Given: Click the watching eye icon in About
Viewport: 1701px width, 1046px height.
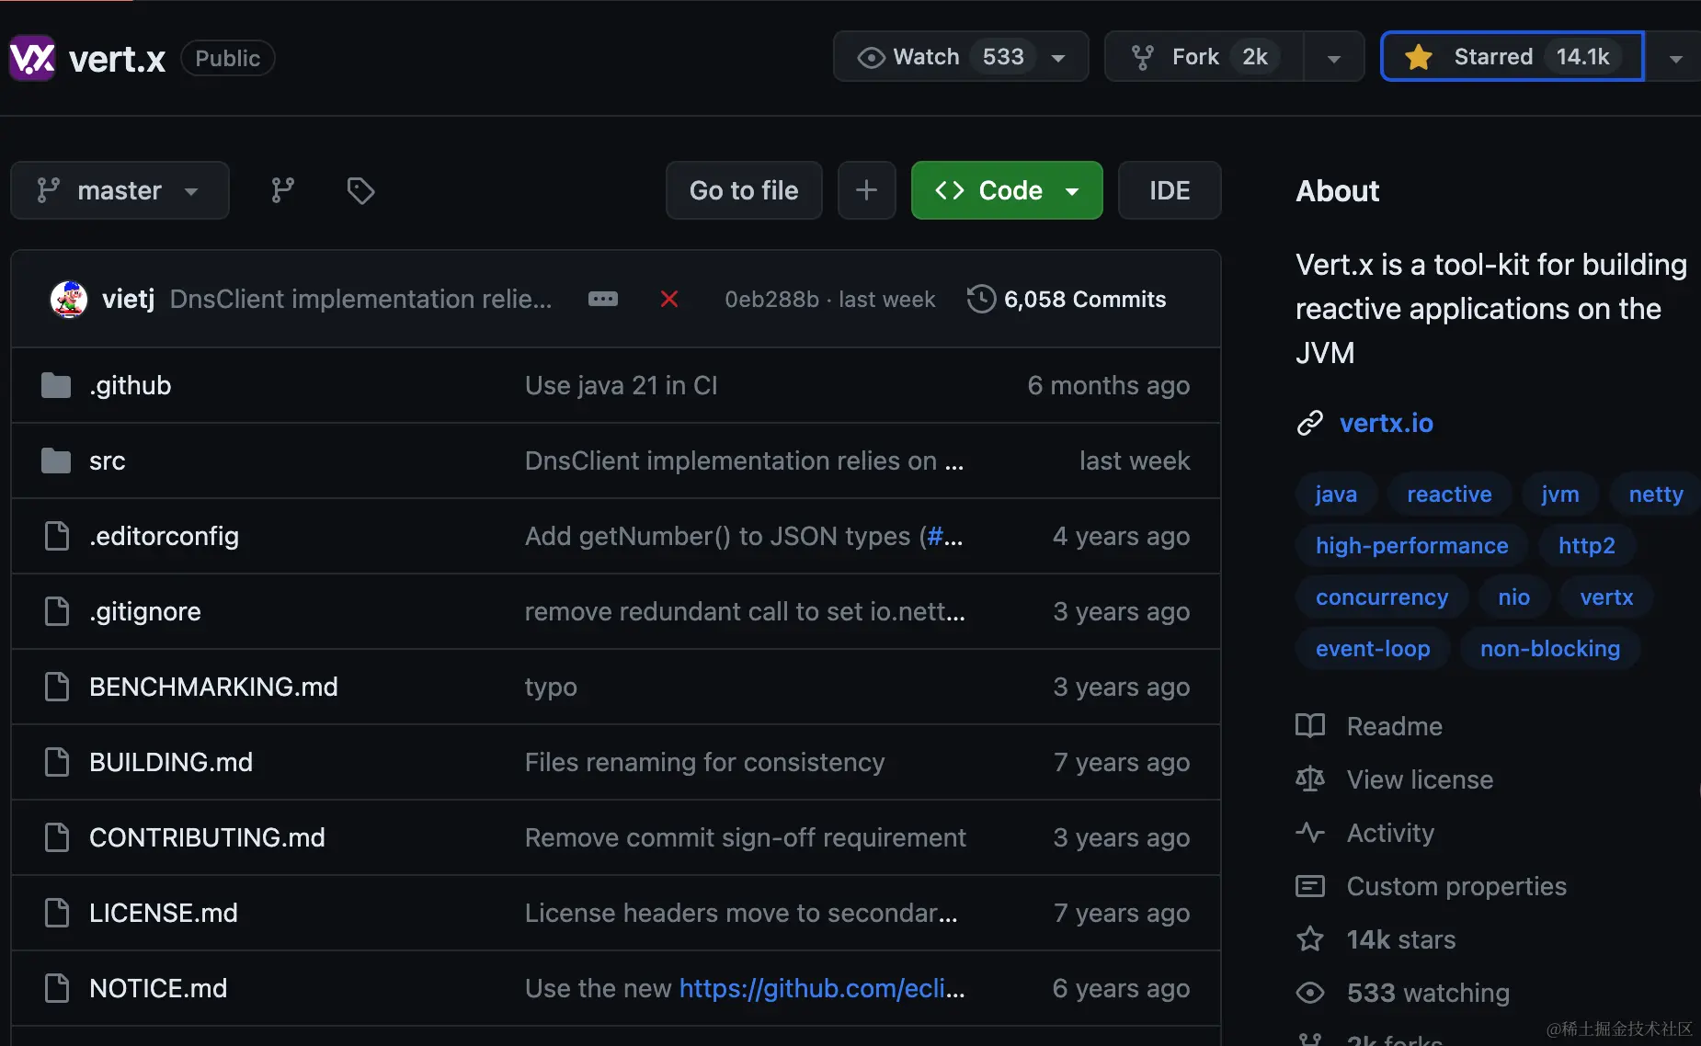Looking at the screenshot, I should [x=1310, y=993].
